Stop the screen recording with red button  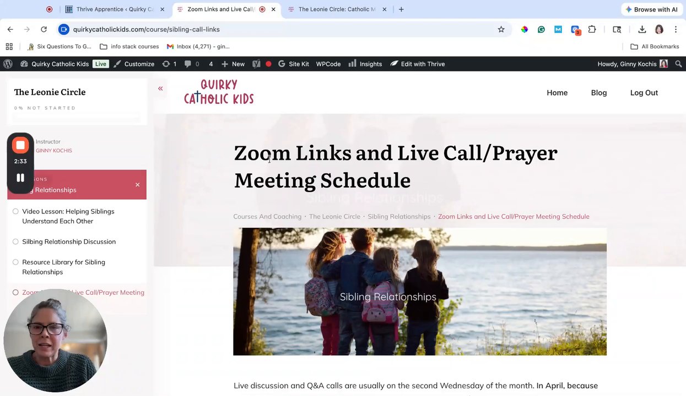tap(20, 145)
